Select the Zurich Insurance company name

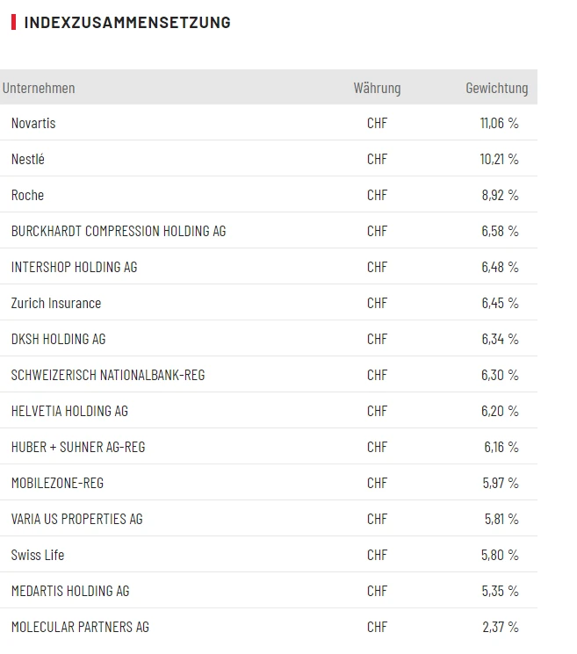click(x=56, y=303)
